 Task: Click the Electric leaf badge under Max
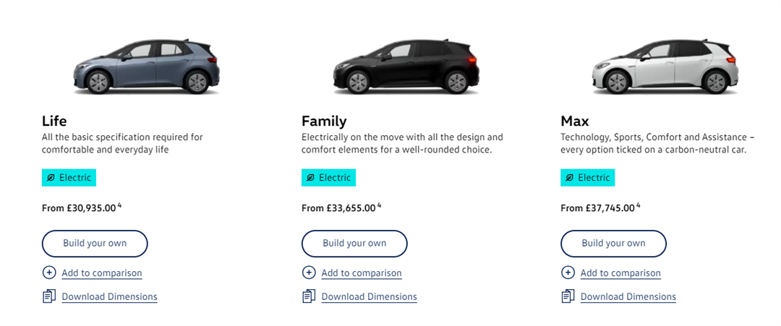tap(587, 178)
